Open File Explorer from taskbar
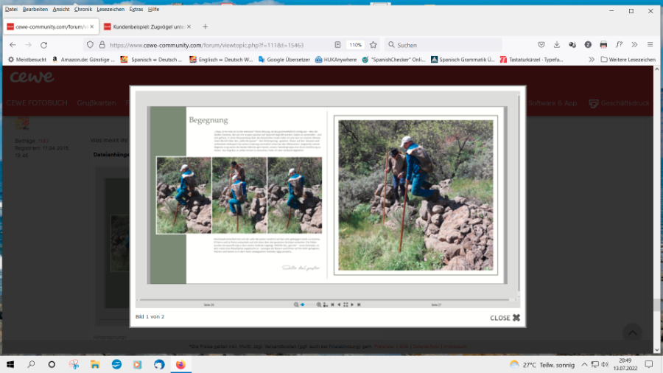Screen dimensions: 663x373 (95, 364)
